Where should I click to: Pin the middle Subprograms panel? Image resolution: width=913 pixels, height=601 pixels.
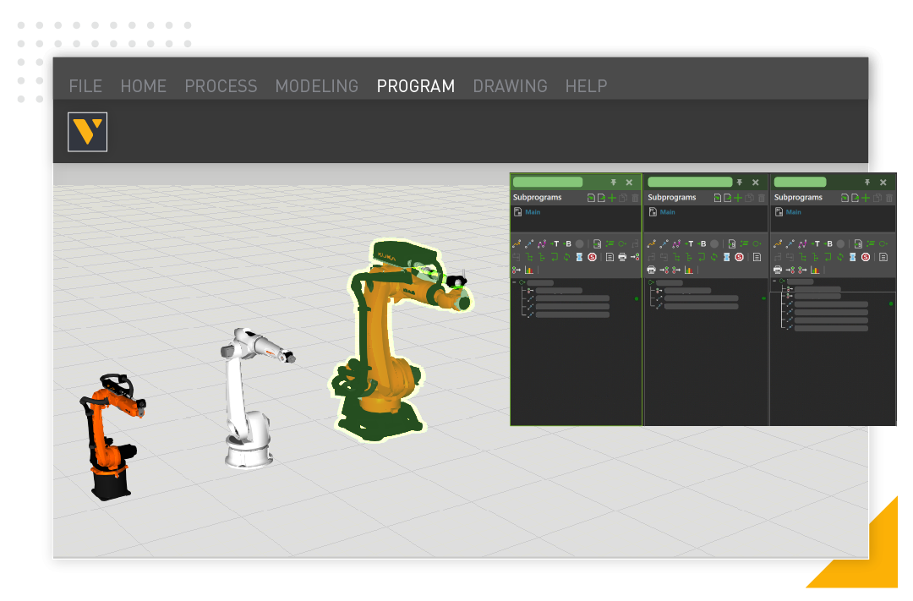(x=740, y=182)
